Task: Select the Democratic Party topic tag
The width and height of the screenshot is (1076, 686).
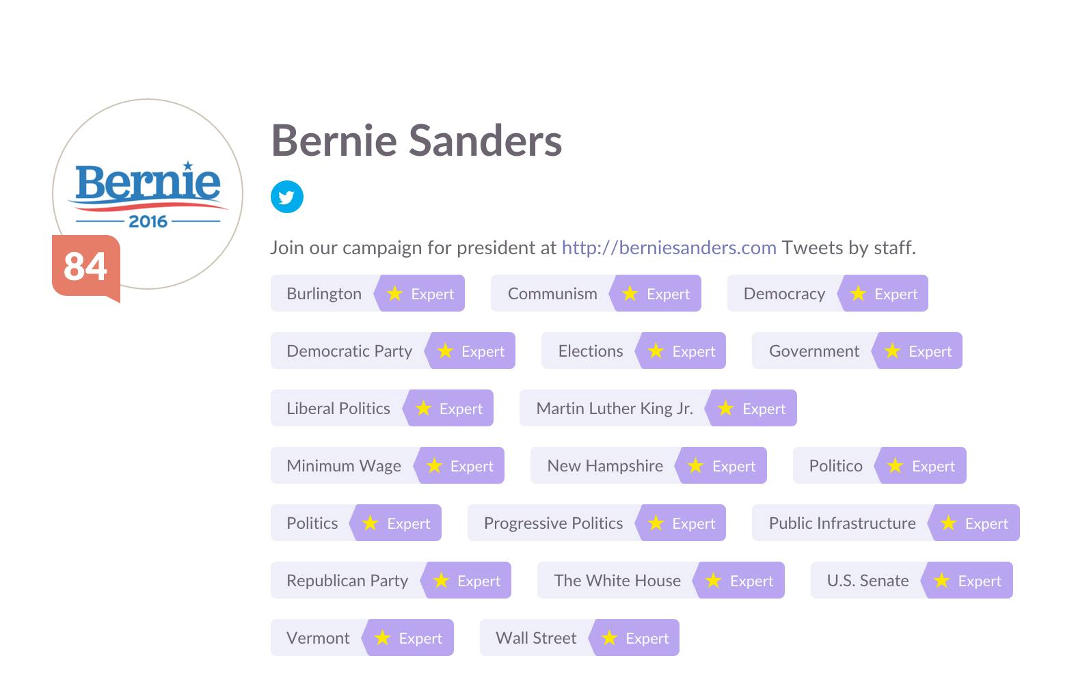Action: tap(349, 351)
